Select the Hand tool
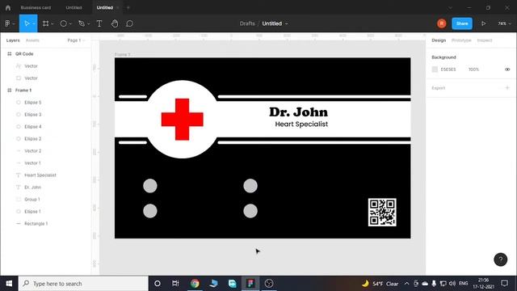Screen dimensions: 517x291 [115, 23]
